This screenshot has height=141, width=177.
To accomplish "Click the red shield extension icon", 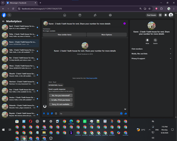I will [x=156, y=9].
